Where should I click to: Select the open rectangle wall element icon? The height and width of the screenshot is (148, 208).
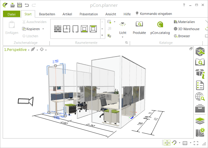pos(75,29)
